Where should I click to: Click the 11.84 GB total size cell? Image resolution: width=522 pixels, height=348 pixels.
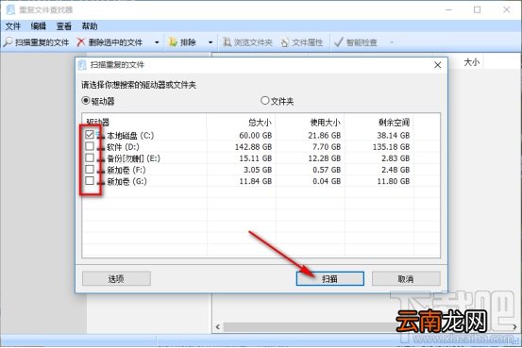point(256,181)
